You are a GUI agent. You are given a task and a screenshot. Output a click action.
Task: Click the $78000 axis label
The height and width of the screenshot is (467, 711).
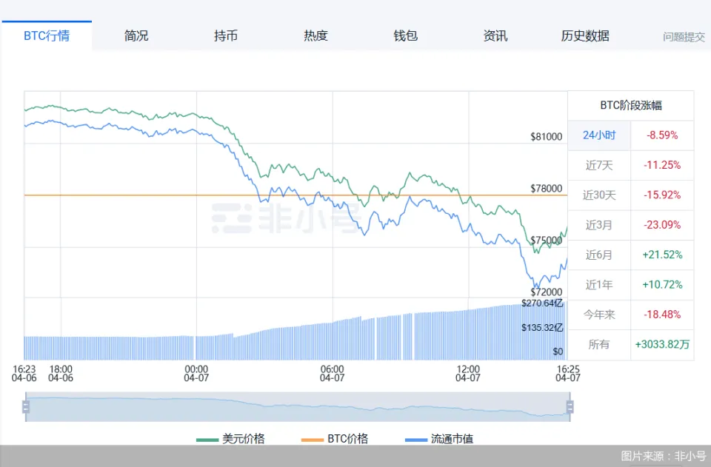(547, 189)
